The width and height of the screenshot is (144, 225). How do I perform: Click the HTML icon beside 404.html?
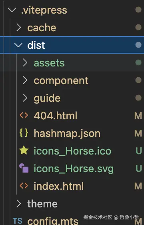click(24, 115)
